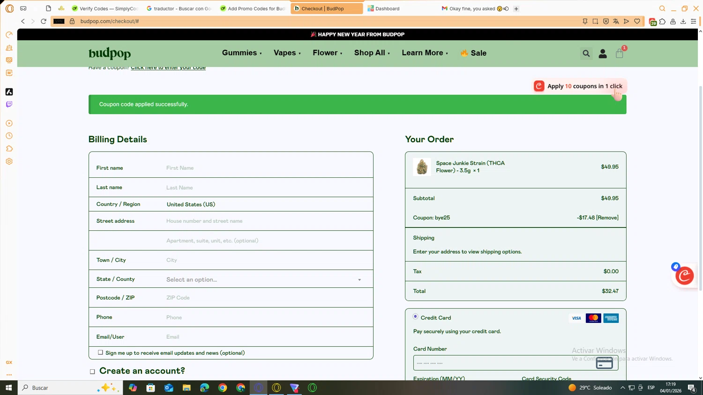
Task: Open the BudPop account profile icon
Action: click(603, 54)
